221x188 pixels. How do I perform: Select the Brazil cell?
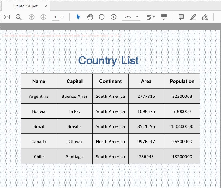[39, 126]
